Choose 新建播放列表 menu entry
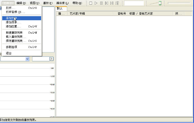 [x=22, y=33]
